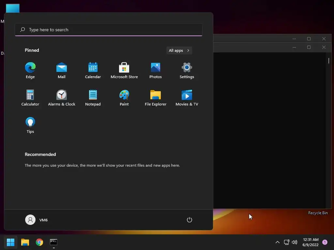Click the Recommended section heading
This screenshot has height=250, width=334.
(40, 154)
